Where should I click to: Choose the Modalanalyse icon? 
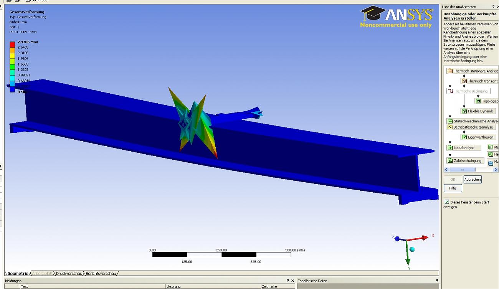pyautogui.click(x=450, y=148)
